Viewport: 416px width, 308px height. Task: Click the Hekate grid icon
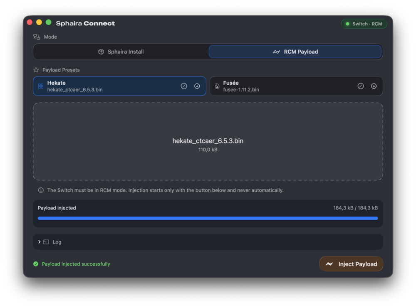point(41,86)
